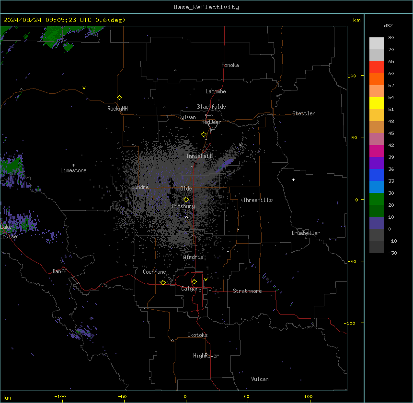Select the red 65-60 dBZ legend swatch
Image resolution: width=413 pixels, height=403 pixels.
[377, 67]
